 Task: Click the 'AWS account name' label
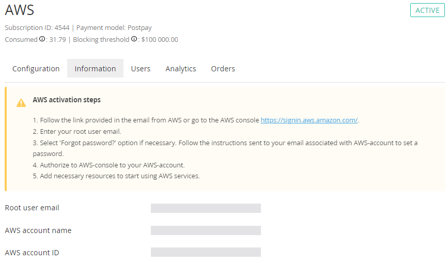(38, 230)
